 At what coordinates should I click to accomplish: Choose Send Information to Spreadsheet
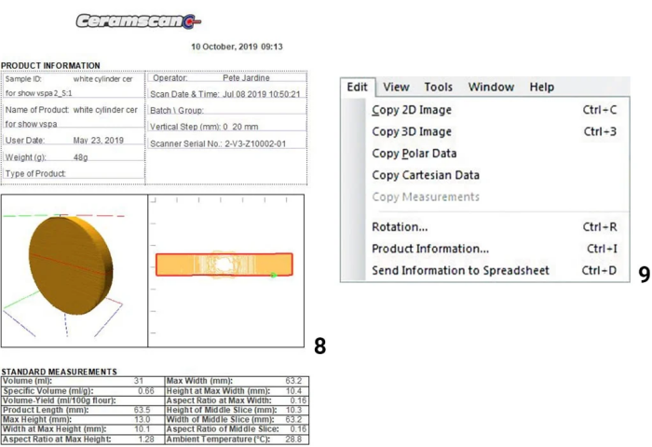pos(460,271)
